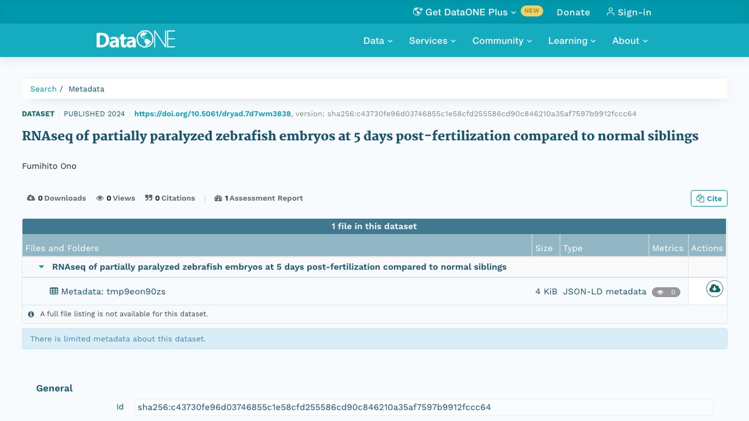Expand the Services menu
Image resolution: width=749 pixels, height=421 pixels.
(x=432, y=40)
